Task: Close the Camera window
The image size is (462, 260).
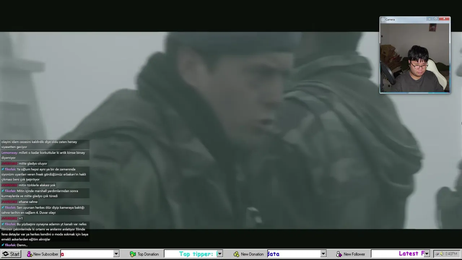Action: tap(444, 19)
